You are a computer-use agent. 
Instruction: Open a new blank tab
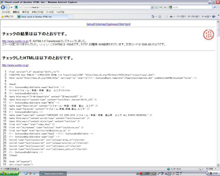(70, 17)
